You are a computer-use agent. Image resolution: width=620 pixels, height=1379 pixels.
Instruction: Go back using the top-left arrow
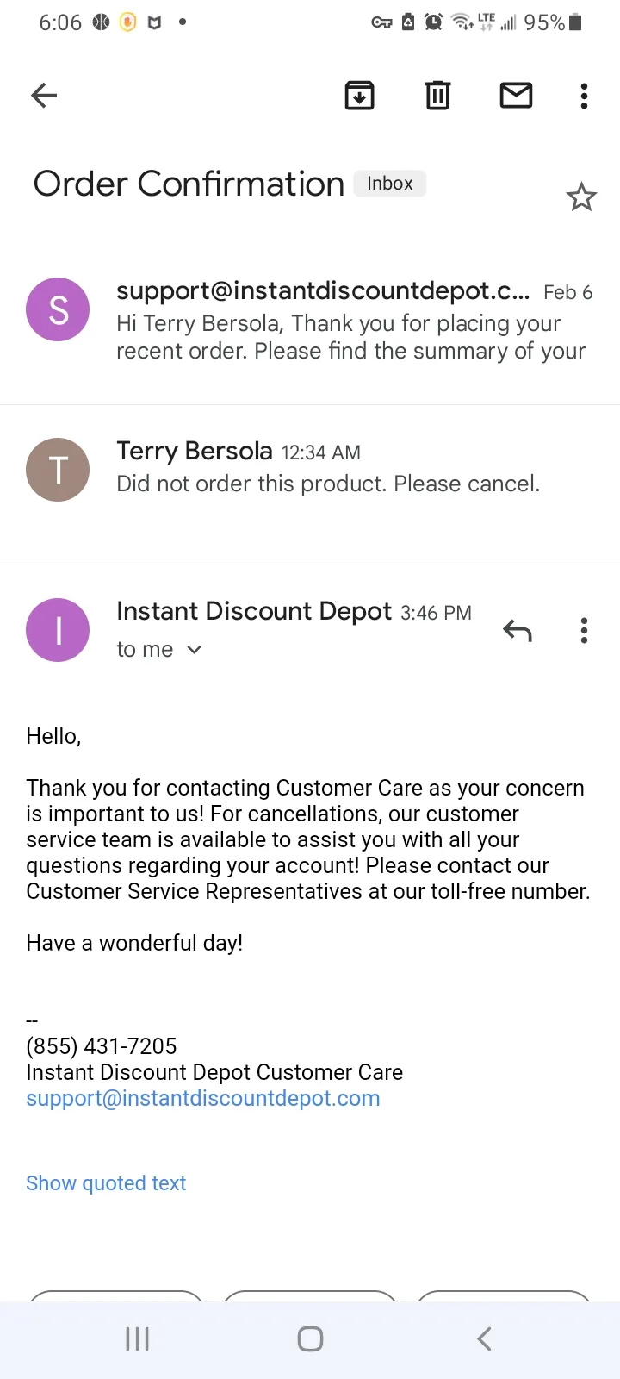44,95
